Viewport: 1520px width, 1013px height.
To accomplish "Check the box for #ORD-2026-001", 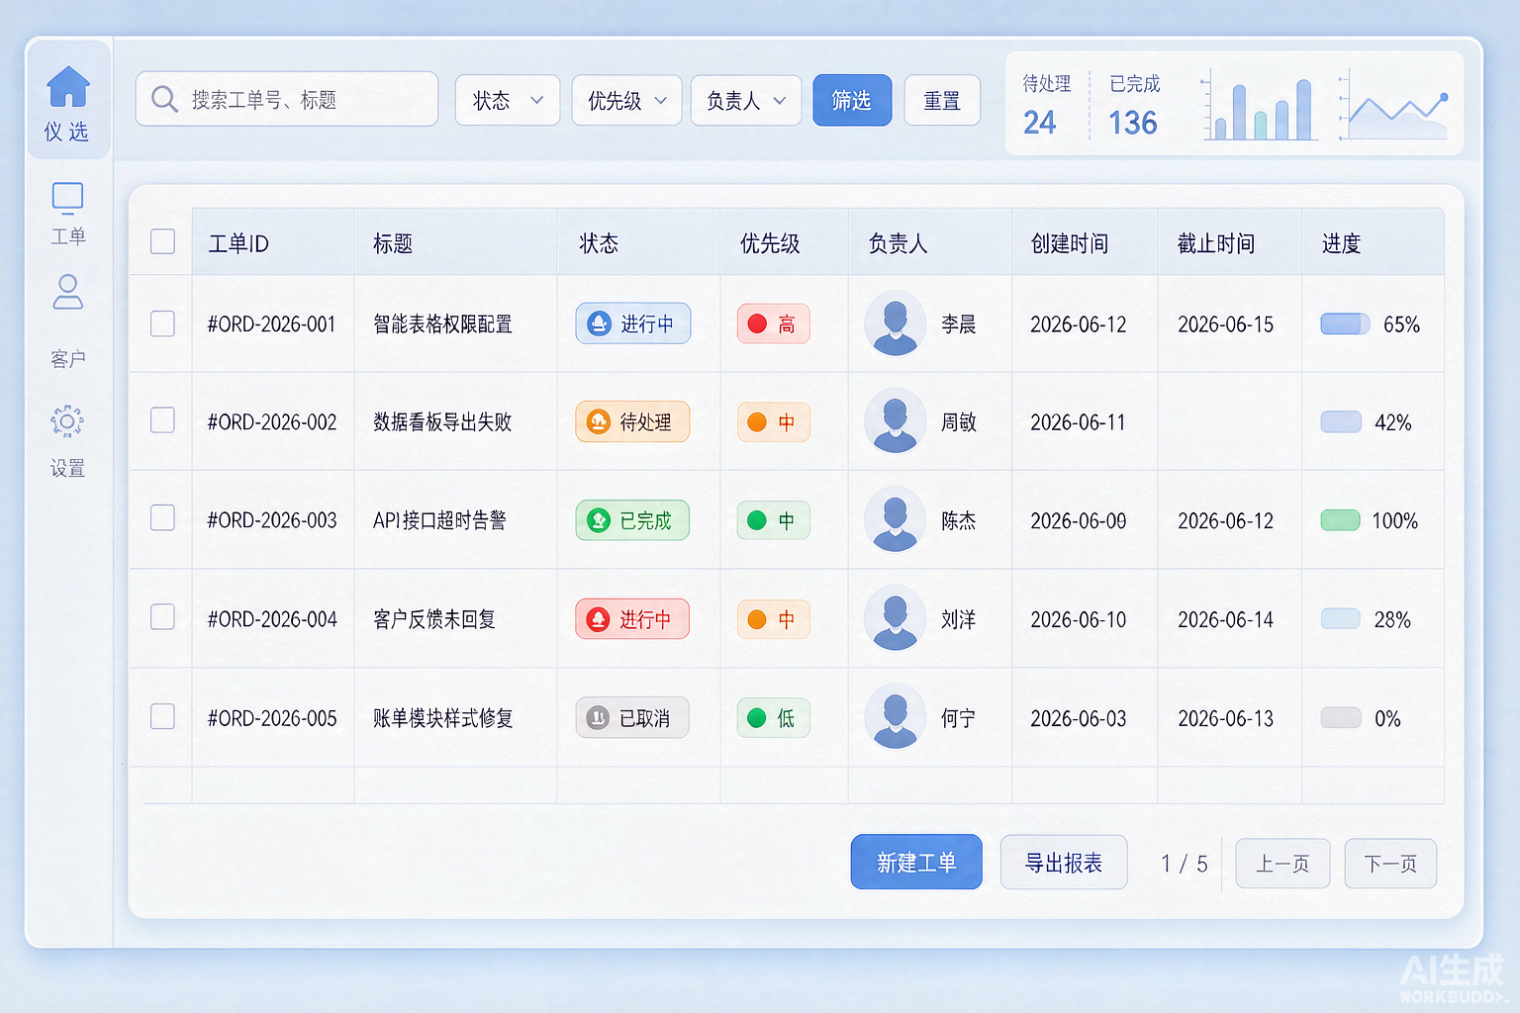I will coord(162,323).
